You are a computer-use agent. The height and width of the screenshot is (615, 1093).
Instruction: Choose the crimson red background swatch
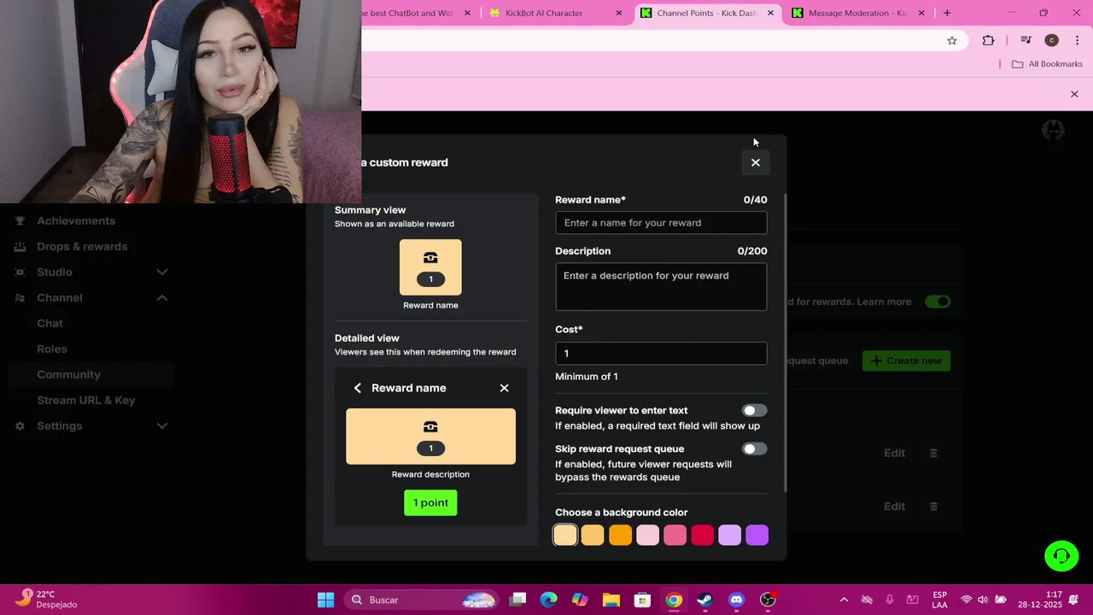702,535
